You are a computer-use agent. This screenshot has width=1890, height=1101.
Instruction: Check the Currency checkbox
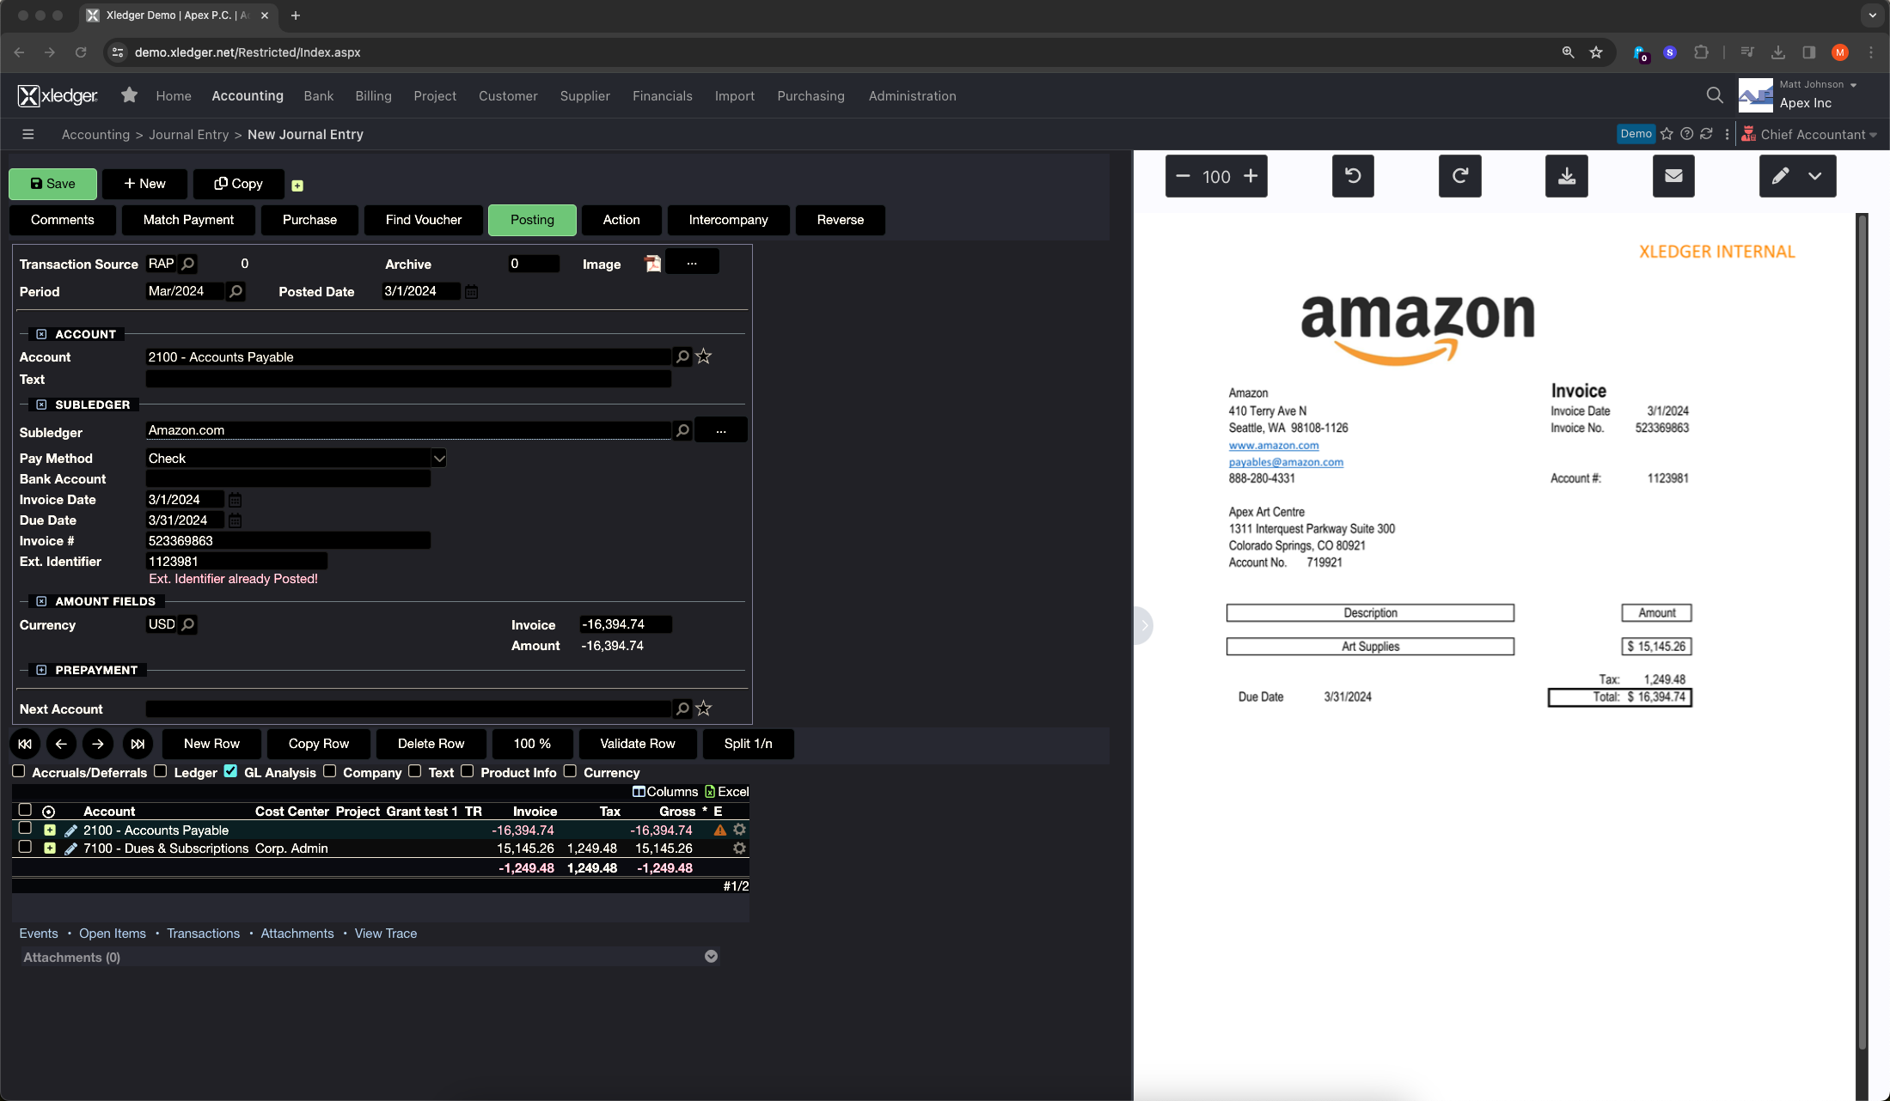point(570,771)
